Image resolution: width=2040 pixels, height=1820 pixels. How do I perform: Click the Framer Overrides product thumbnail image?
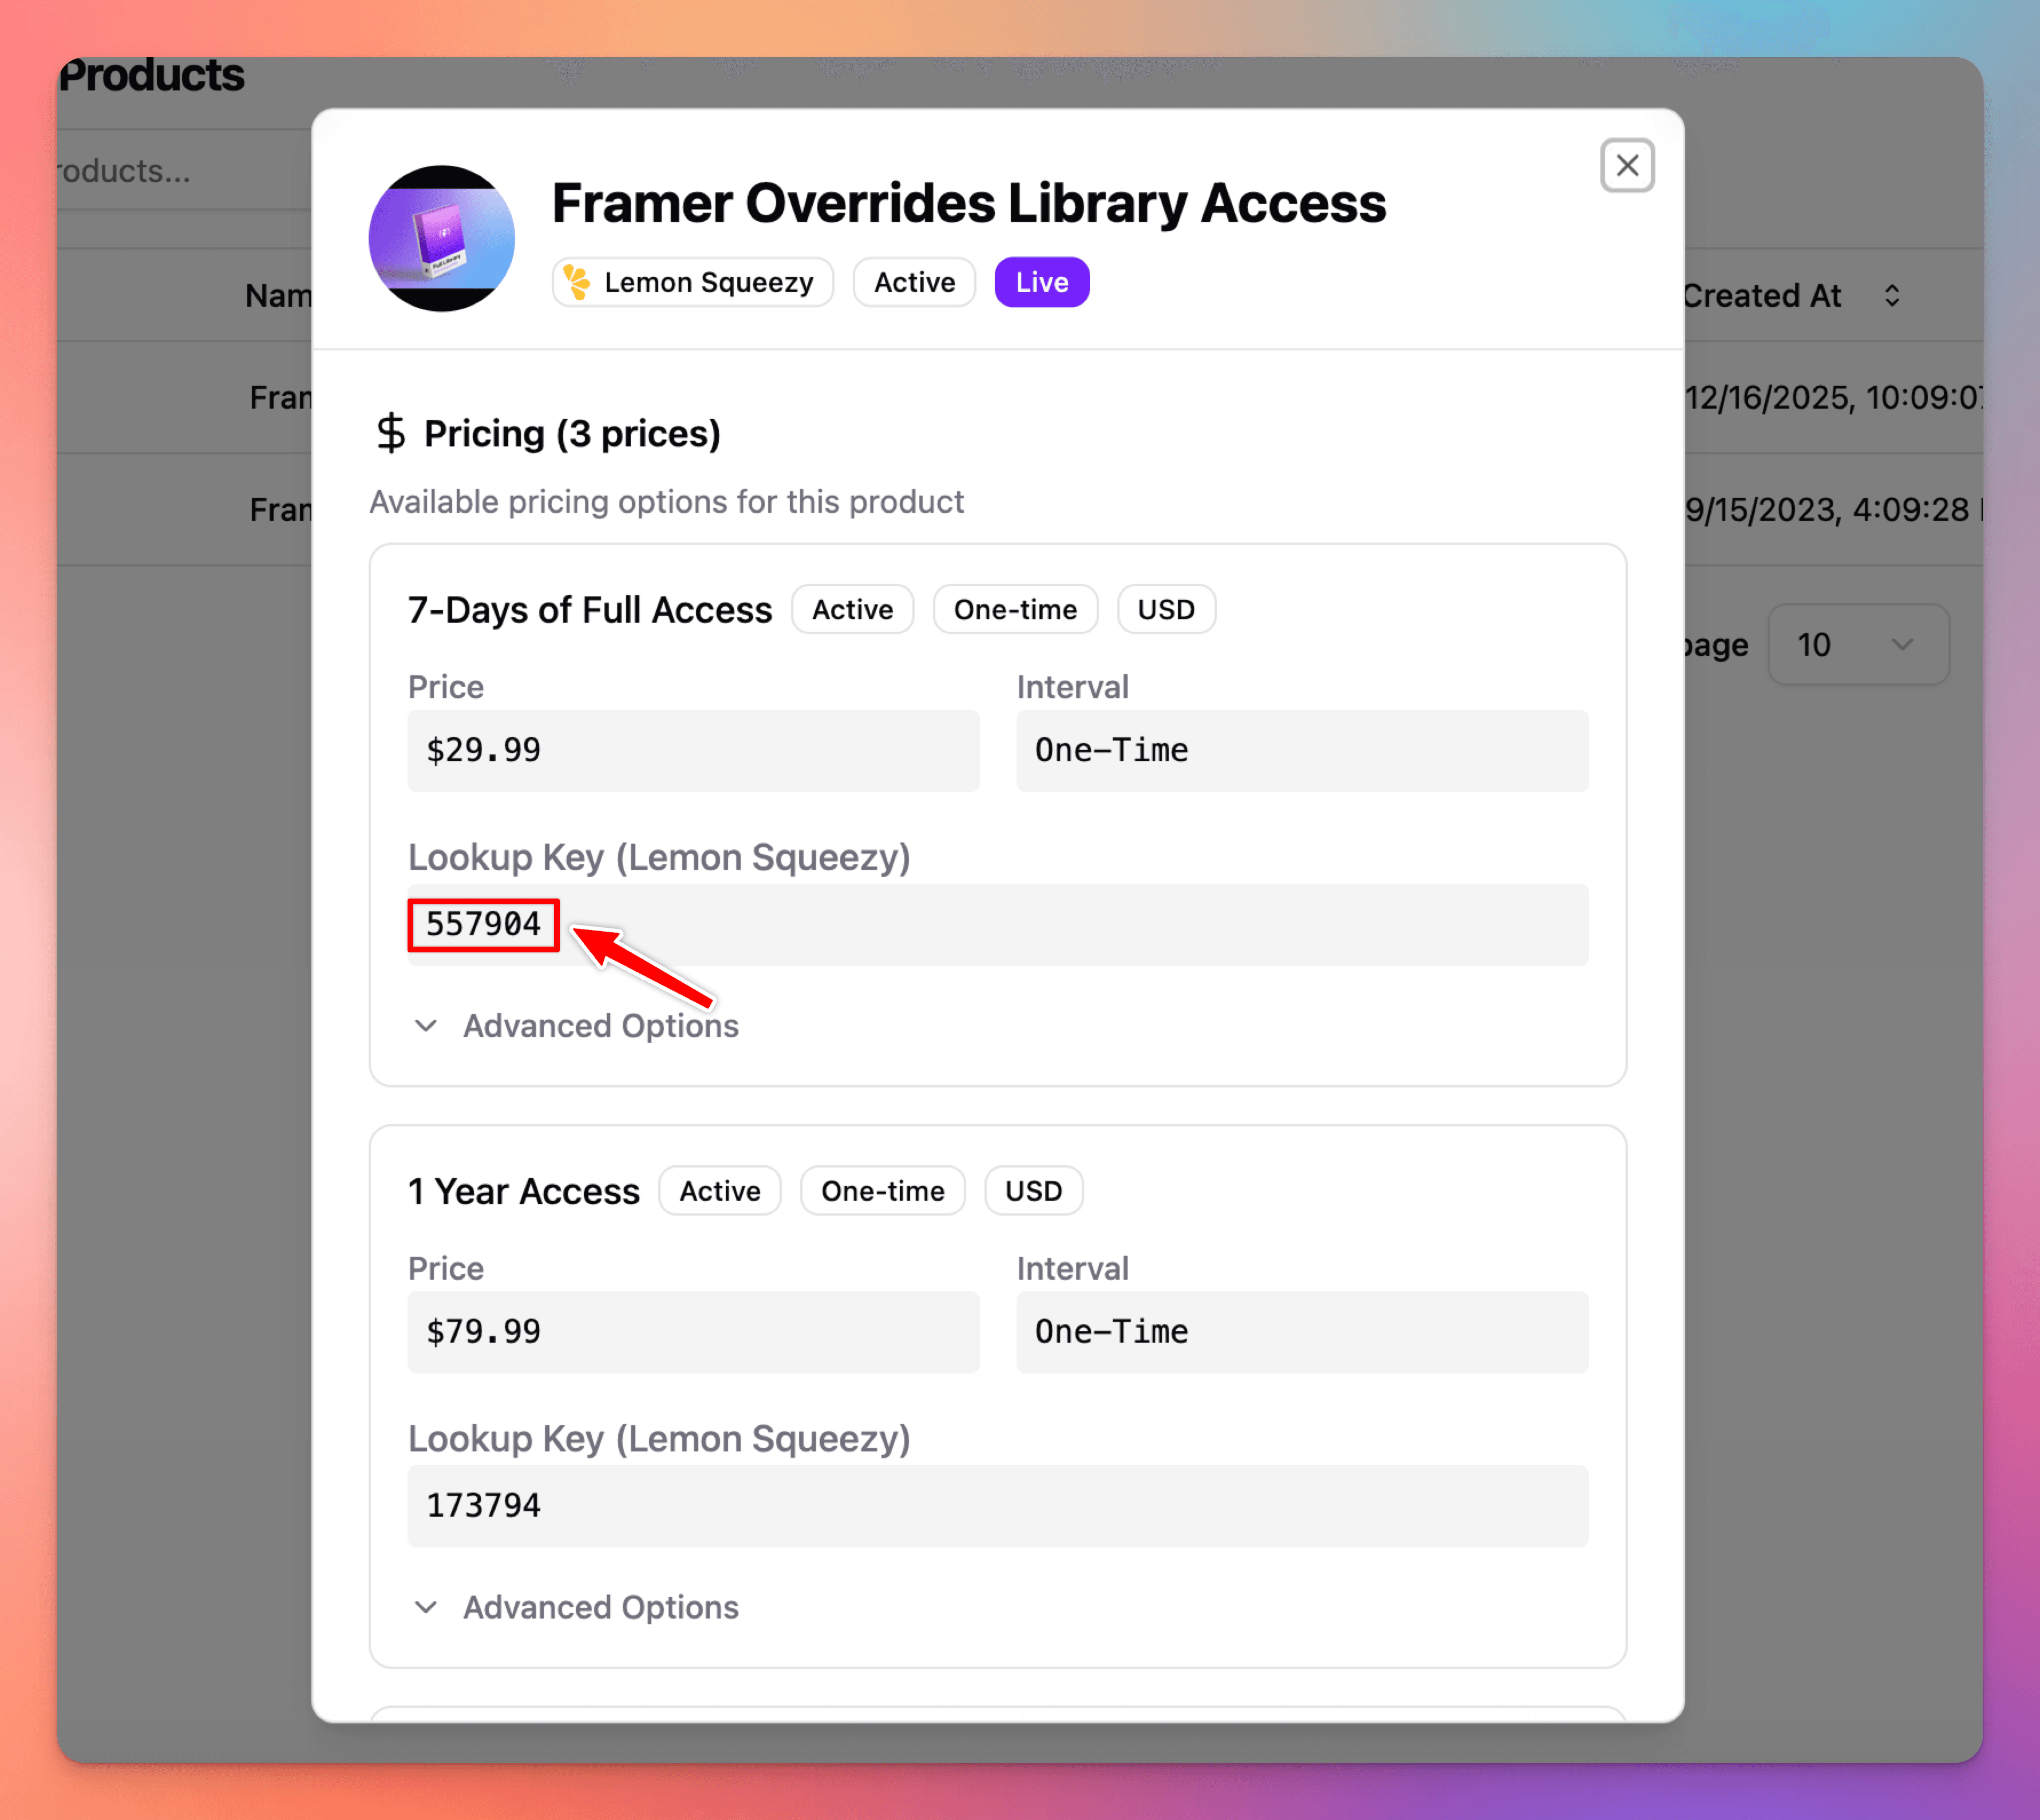point(442,238)
